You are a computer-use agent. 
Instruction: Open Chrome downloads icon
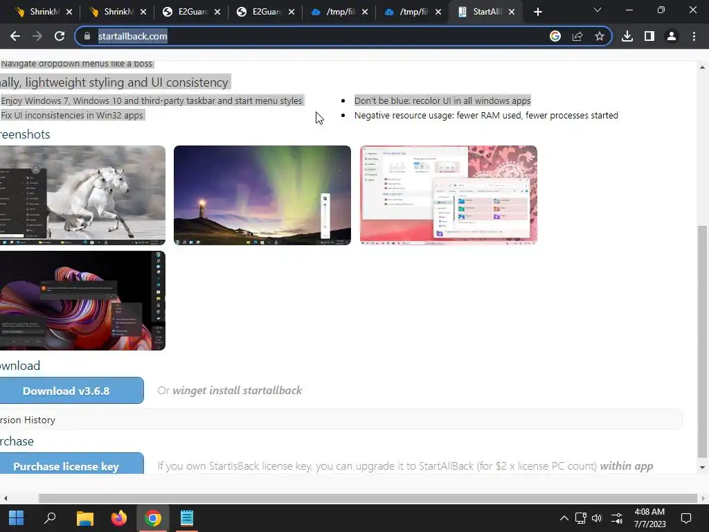(627, 36)
